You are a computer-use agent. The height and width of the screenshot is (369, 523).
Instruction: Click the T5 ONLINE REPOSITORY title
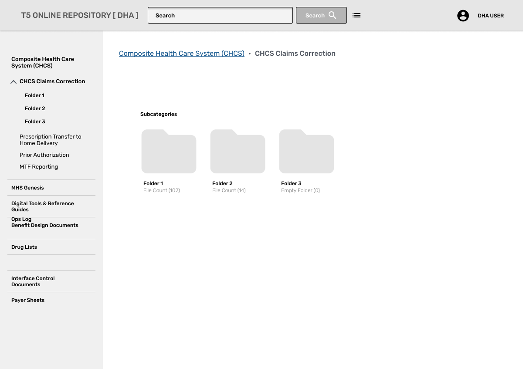[x=80, y=15]
